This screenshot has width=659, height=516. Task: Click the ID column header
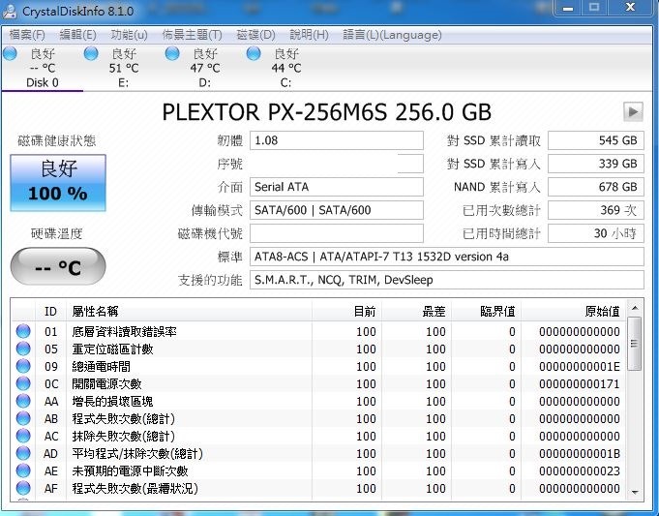pos(50,311)
